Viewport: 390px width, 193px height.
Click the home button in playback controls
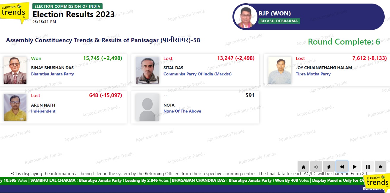(303, 167)
